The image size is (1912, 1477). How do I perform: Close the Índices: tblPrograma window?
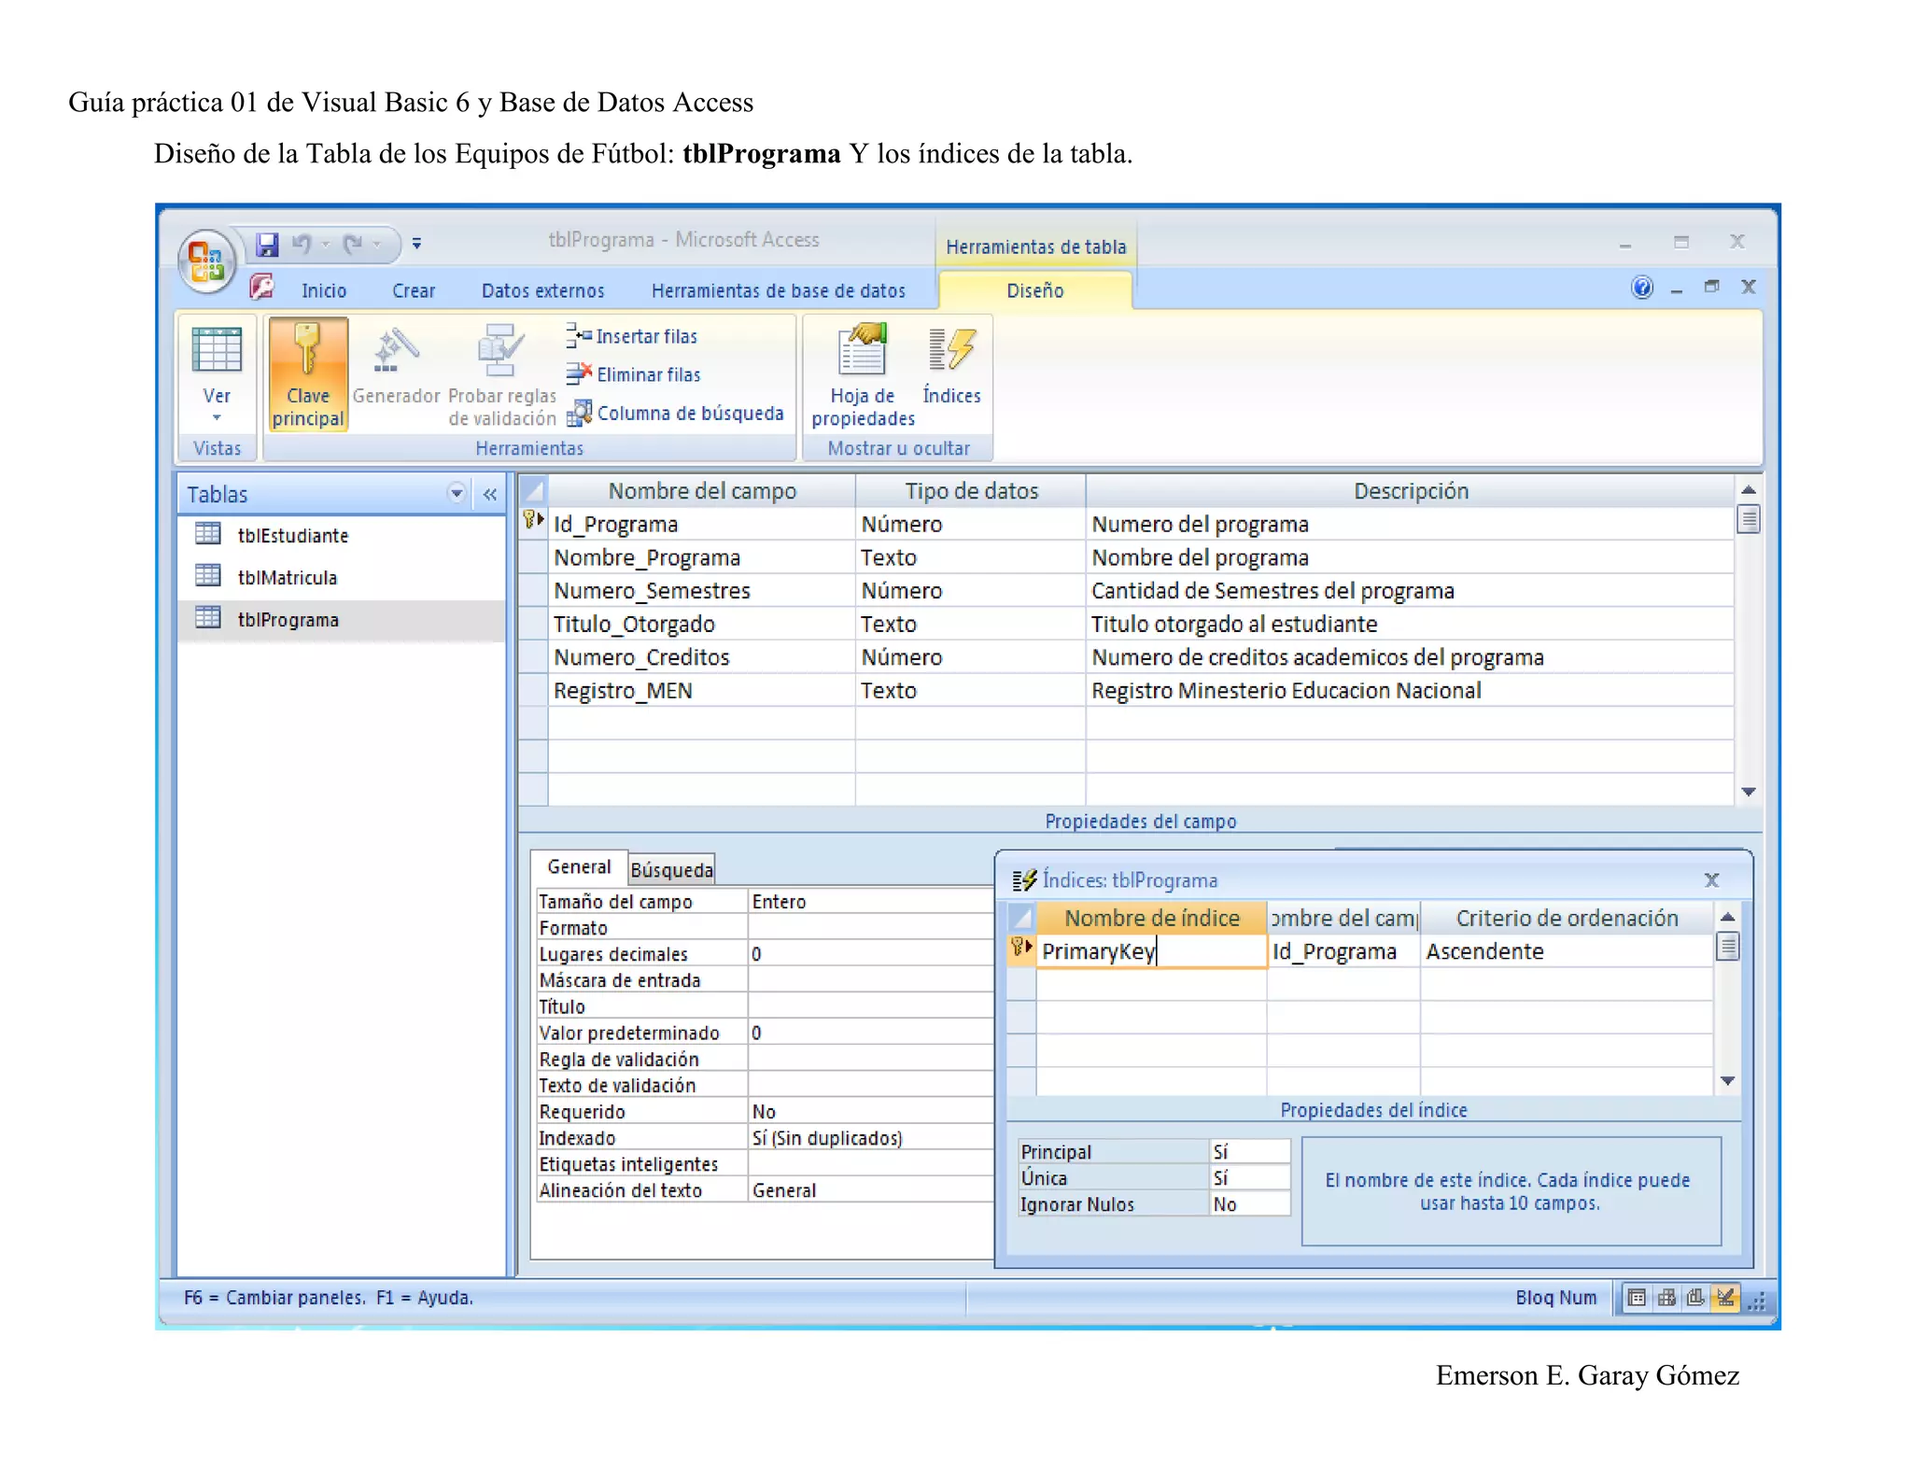tap(1711, 879)
